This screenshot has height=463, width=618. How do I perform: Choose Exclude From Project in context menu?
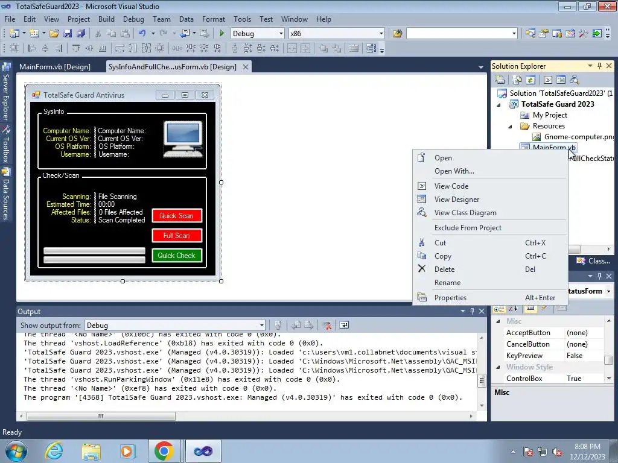pyautogui.click(x=490, y=227)
